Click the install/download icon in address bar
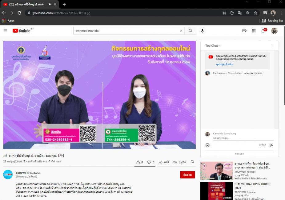Image resolution: width=285 pixels, height=200 pixels. point(232,13)
